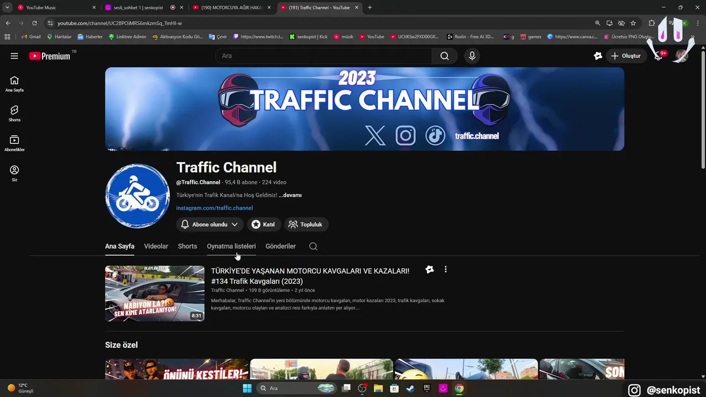706x397 pixels.
Task: Open the notifications bell
Action: pos(658,56)
